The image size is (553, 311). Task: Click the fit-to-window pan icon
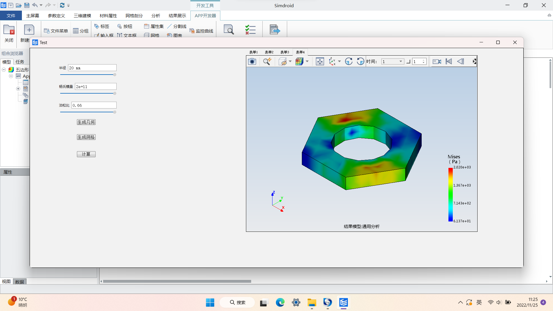(320, 61)
